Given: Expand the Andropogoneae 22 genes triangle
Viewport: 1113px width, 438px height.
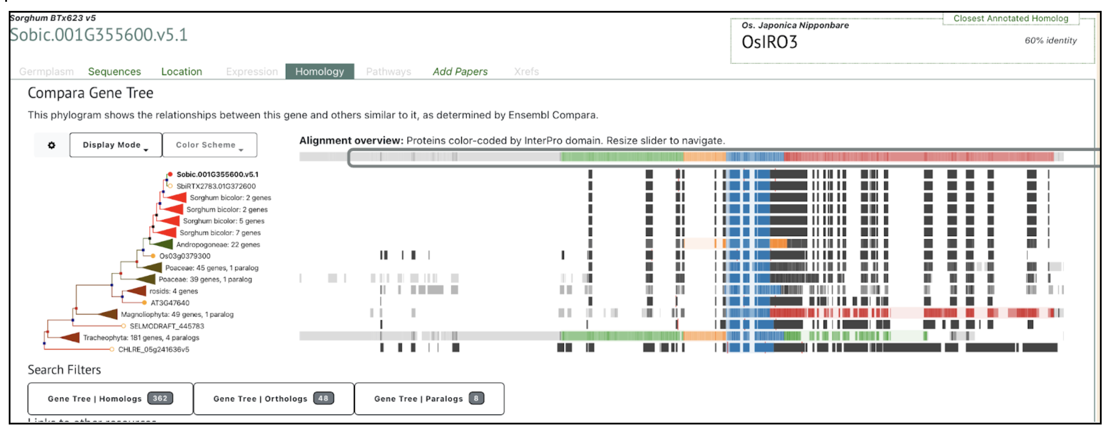Looking at the screenshot, I should pos(163,244).
